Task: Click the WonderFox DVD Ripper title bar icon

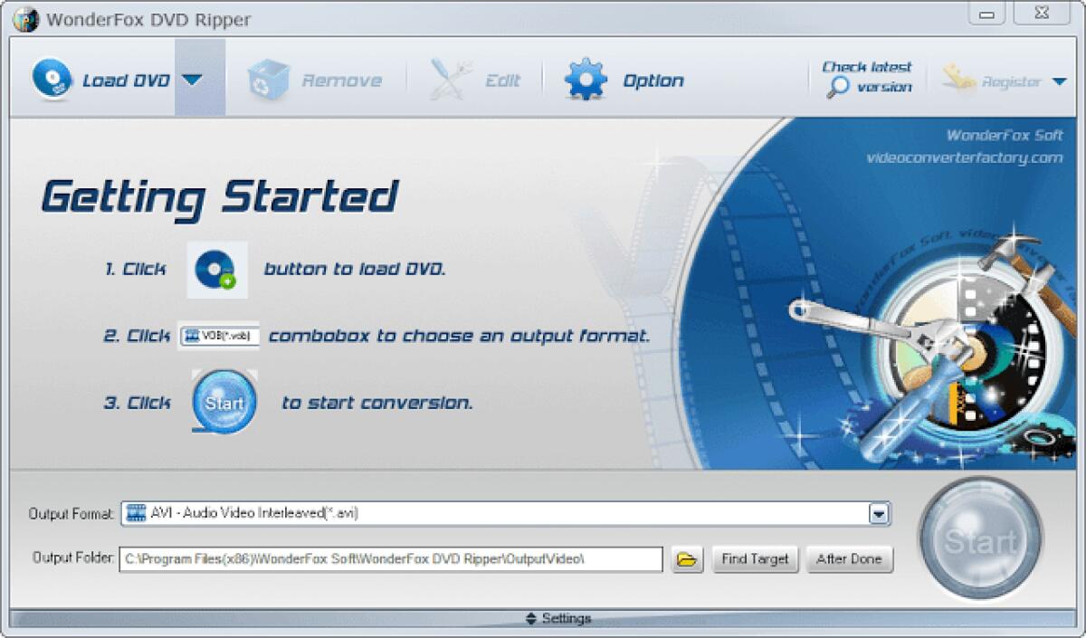Action: [26, 17]
